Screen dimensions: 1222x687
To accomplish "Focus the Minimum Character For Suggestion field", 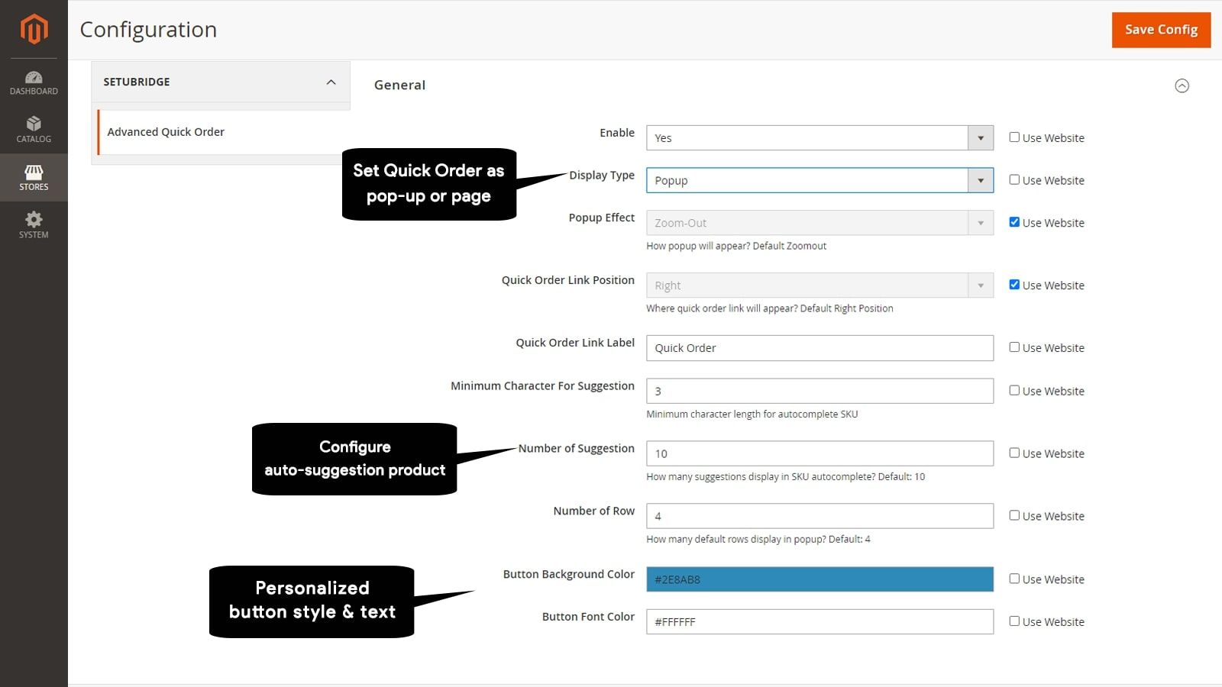I will [x=820, y=391].
